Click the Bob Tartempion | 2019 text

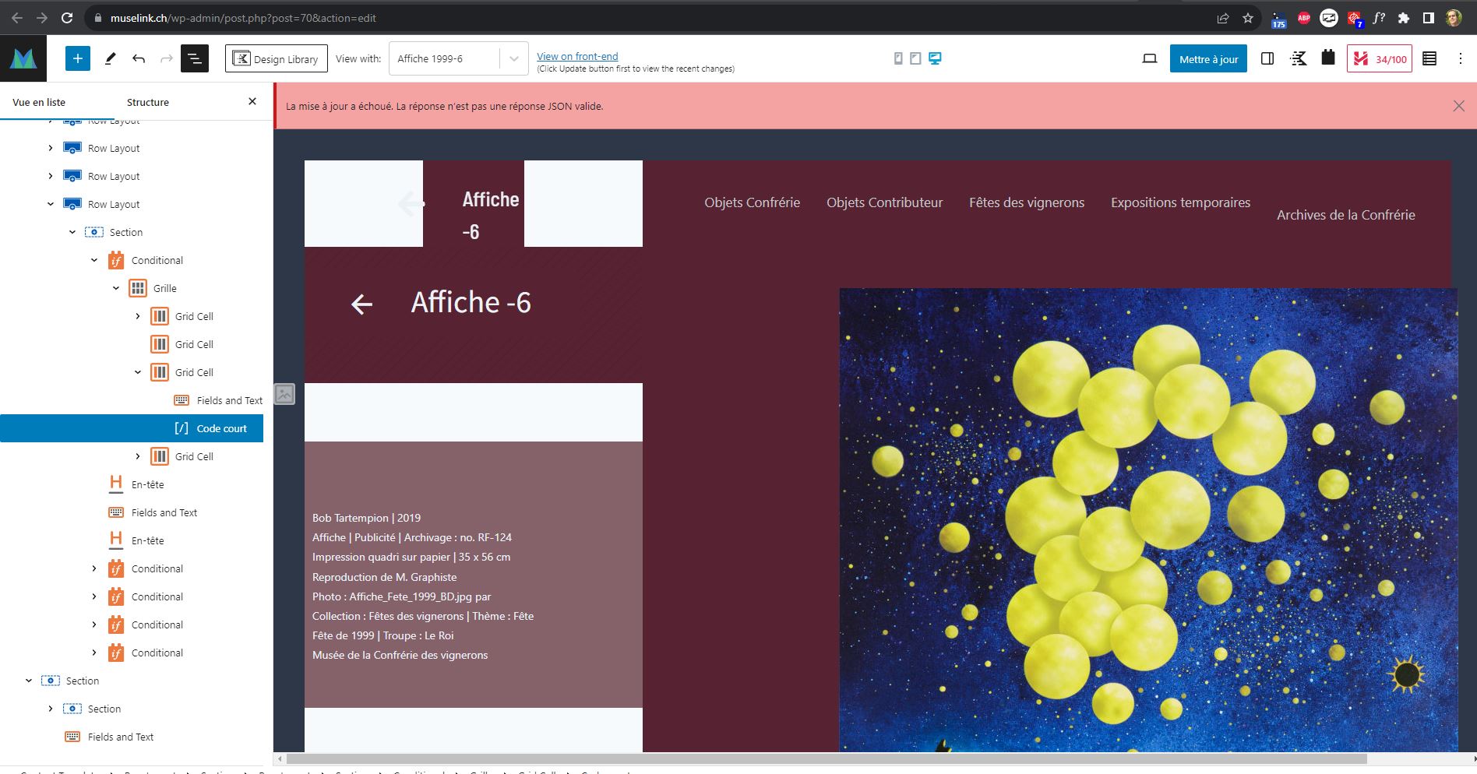[x=366, y=518]
